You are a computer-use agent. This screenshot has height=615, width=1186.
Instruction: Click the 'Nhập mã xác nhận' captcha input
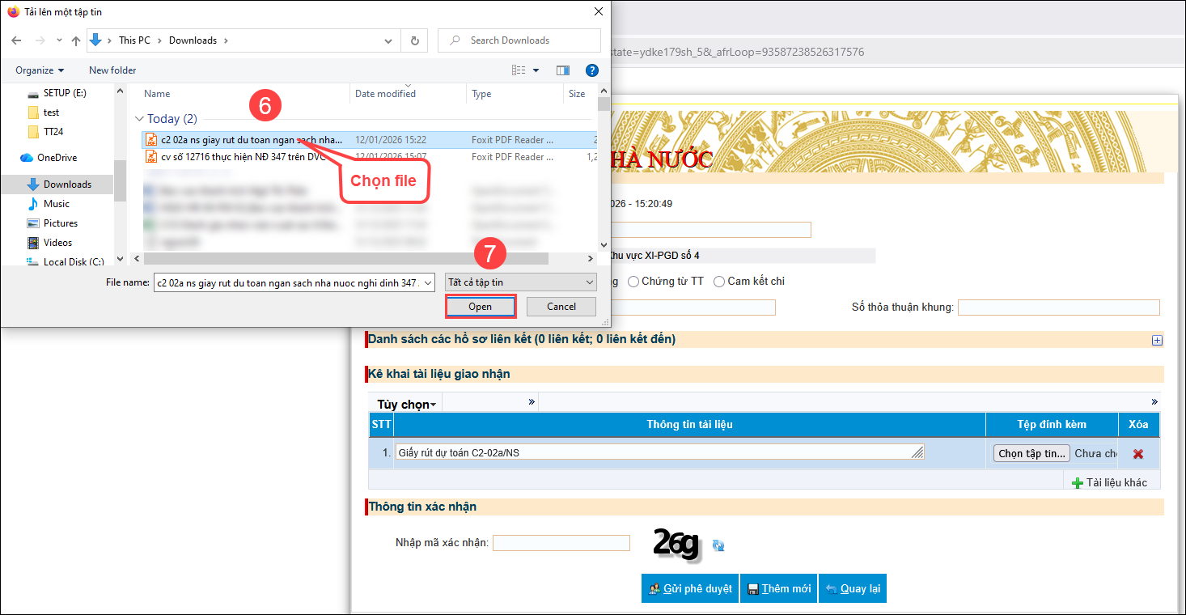pyautogui.click(x=561, y=543)
